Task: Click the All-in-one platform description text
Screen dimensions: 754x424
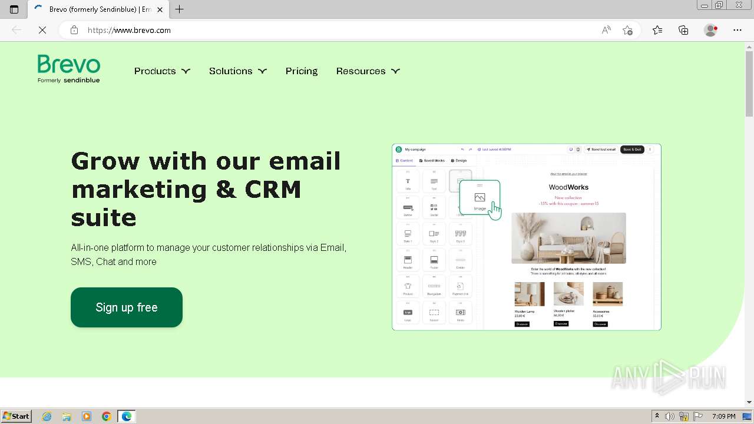Action: point(209,254)
